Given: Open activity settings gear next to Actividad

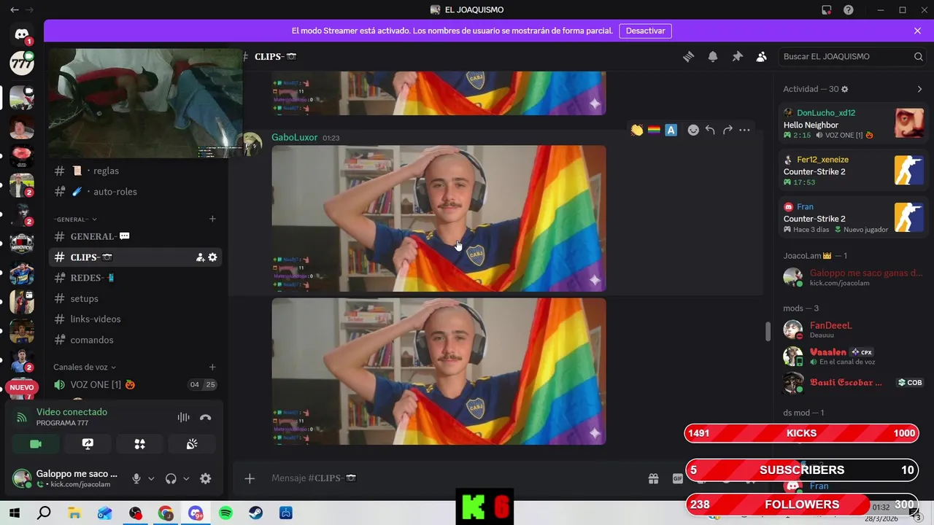Looking at the screenshot, I should tap(845, 89).
